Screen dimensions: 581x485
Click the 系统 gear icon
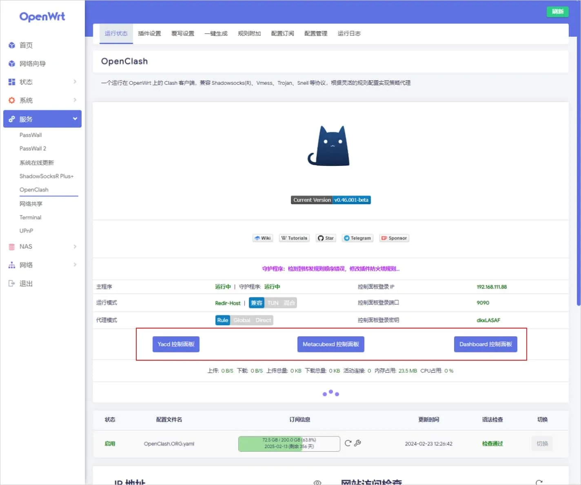[x=12, y=100]
